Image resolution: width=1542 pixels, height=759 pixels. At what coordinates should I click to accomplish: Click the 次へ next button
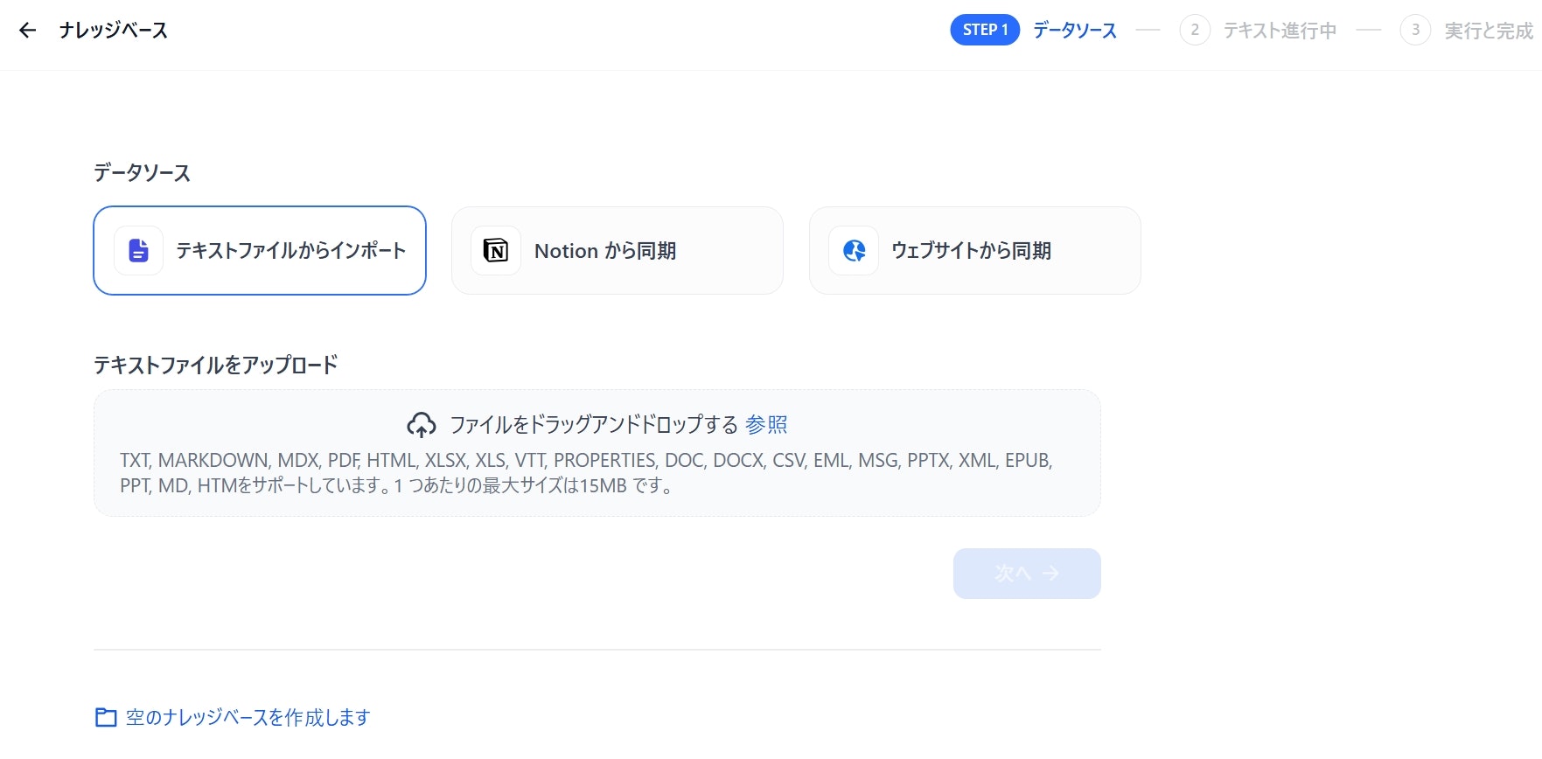point(1027,574)
